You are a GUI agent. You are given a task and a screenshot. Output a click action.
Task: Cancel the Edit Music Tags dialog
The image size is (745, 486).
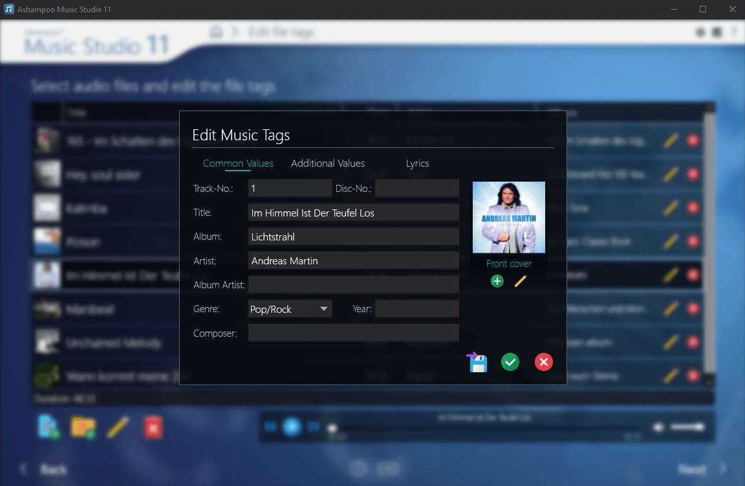coord(544,362)
